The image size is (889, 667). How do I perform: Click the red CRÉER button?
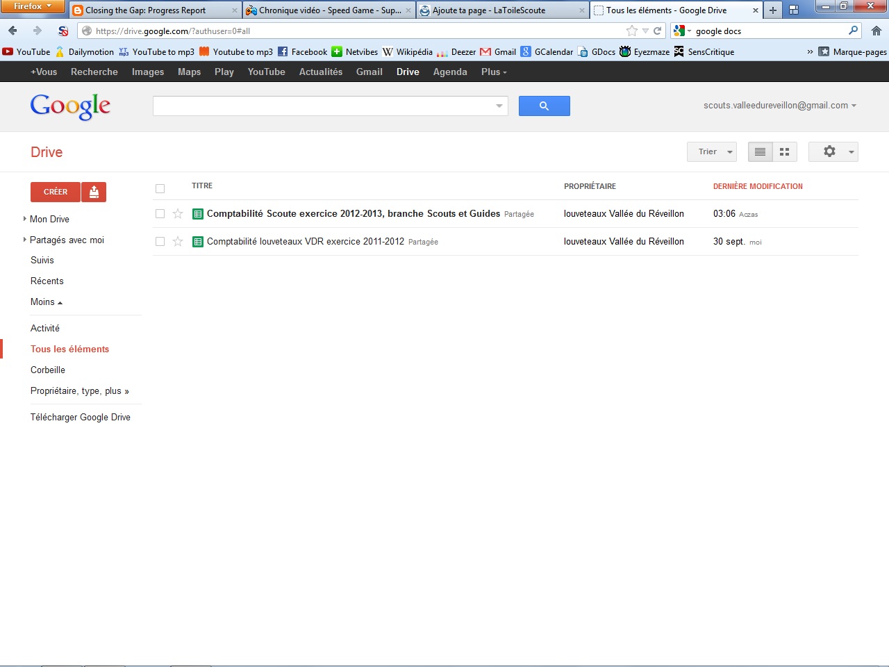point(56,192)
